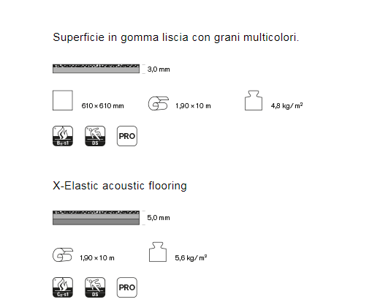The width and height of the screenshot is (380, 302).
Task: Click the roll icon beside 4,8 kg/m²
Action: point(159,103)
